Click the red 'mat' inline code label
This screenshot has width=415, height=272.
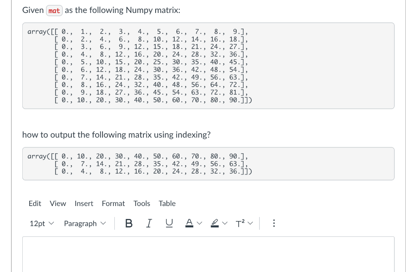[x=54, y=11]
